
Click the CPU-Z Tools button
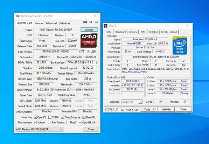(147, 109)
